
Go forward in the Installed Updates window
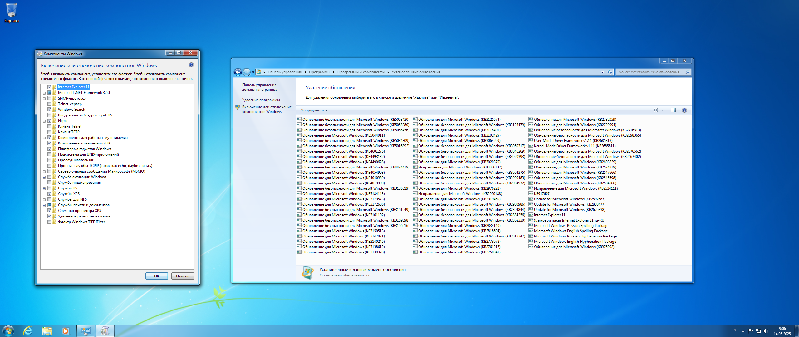point(247,72)
